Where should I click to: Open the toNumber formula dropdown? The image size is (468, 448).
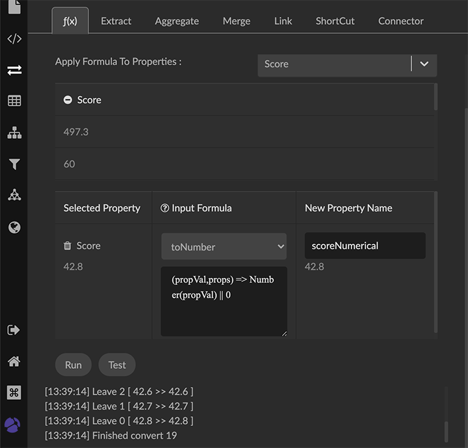(224, 247)
